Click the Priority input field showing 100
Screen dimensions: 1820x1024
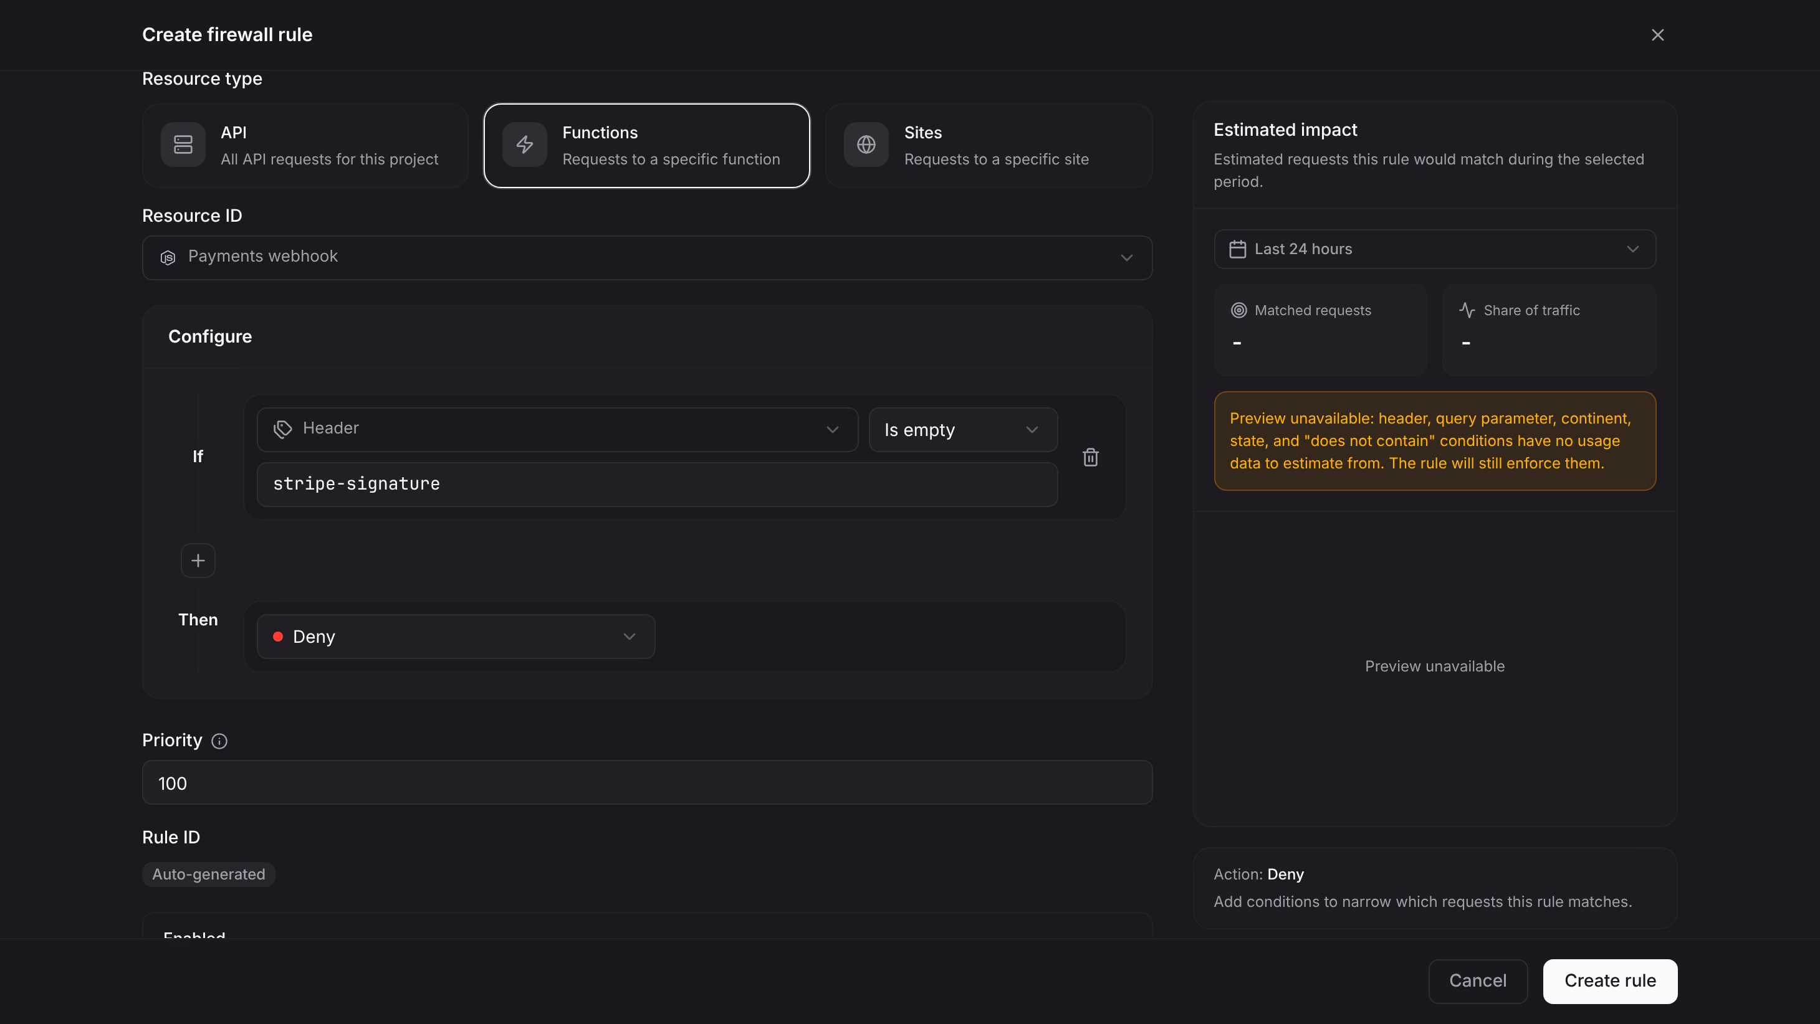tap(647, 782)
